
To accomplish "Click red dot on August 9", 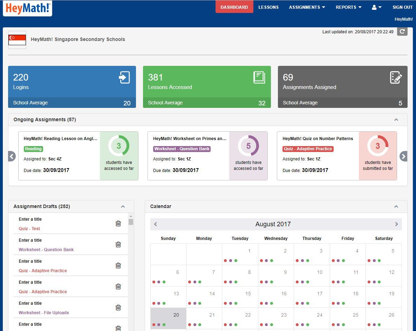I will click(x=261, y=282).
